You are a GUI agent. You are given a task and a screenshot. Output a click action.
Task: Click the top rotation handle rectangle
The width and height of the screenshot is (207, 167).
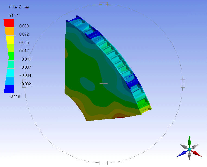[x=104, y=4]
